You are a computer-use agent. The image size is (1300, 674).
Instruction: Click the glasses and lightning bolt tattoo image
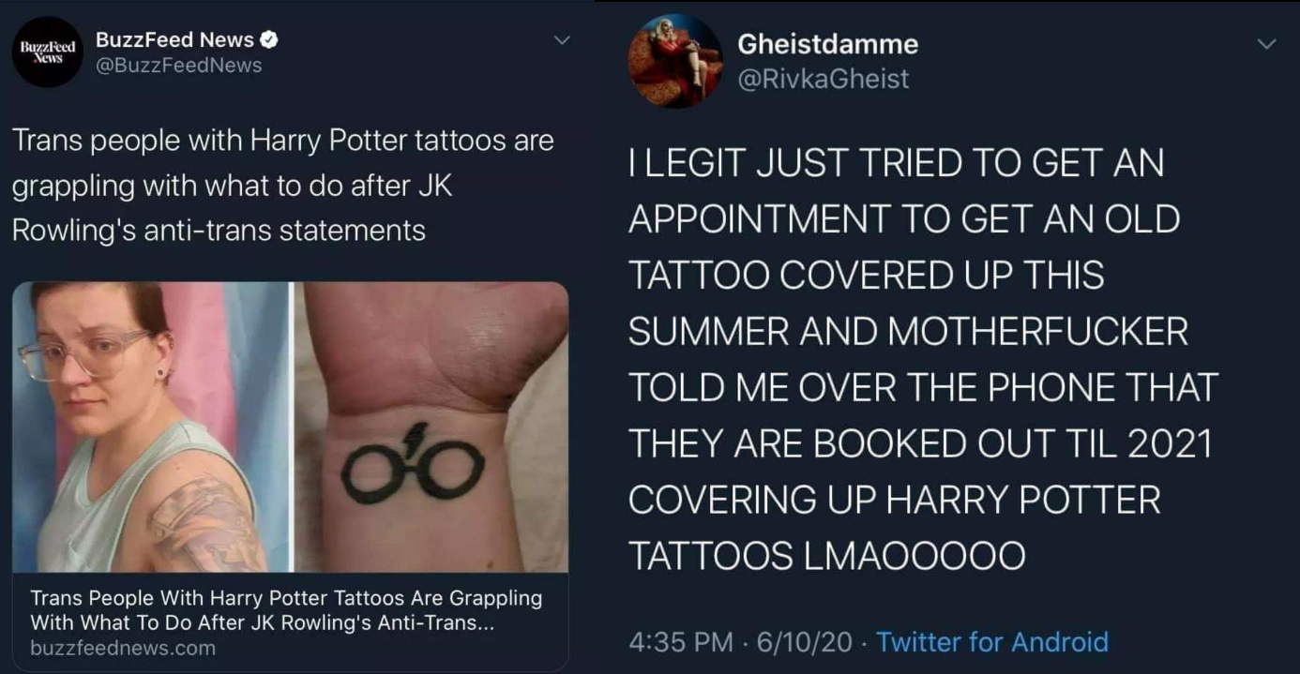tap(431, 427)
